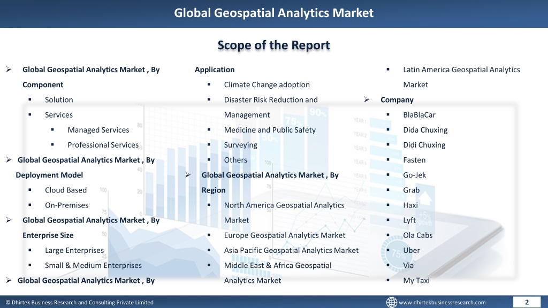Select 'Medicine and Public Safety' item
The image size is (548, 308).
pos(270,130)
